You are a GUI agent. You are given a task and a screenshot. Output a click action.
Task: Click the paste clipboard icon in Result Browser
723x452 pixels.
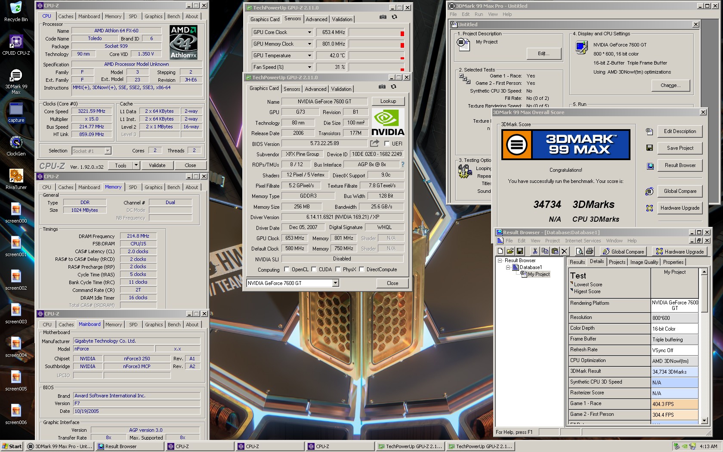tap(555, 251)
